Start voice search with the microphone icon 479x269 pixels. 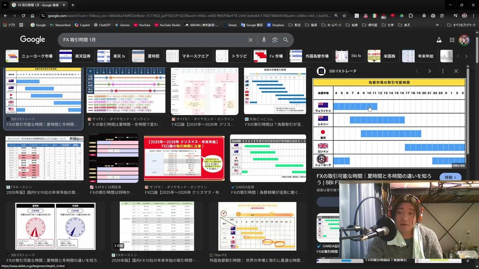[x=264, y=40]
